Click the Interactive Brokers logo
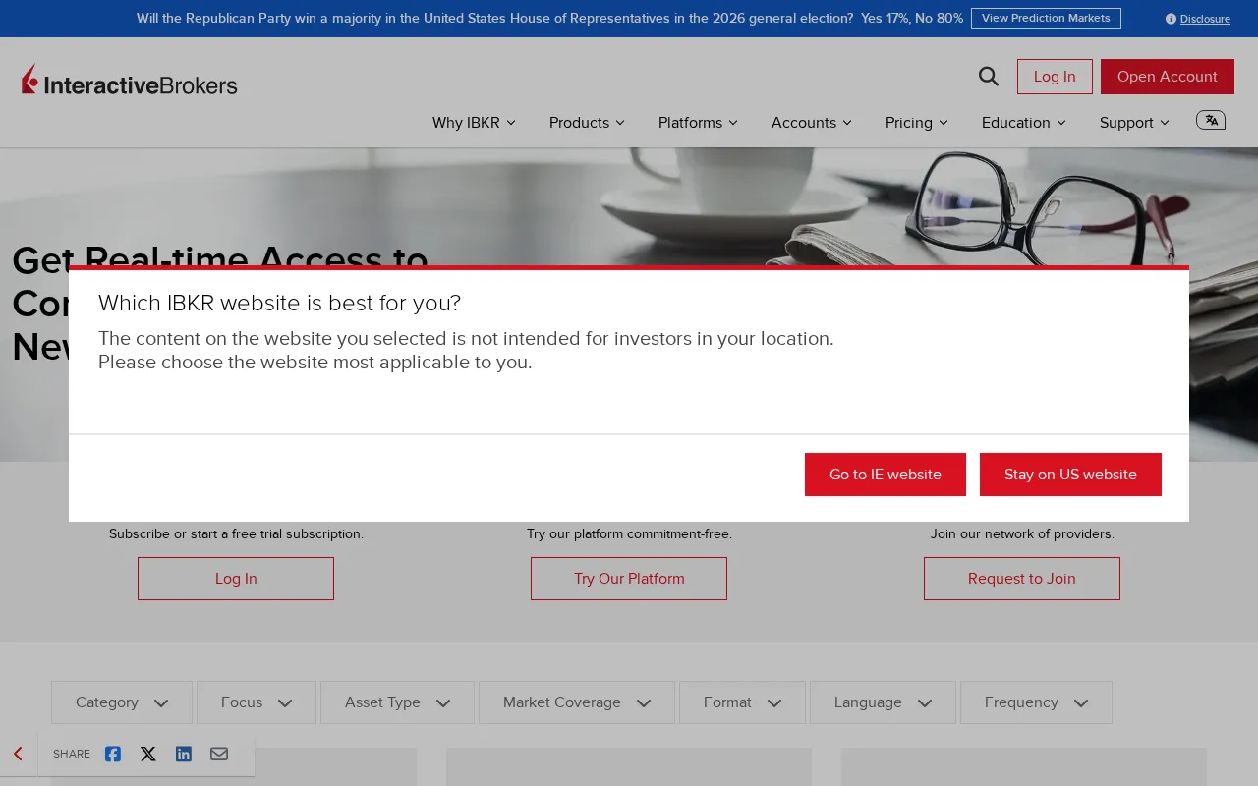Image resolution: width=1258 pixels, height=786 pixels. pyautogui.click(x=130, y=81)
